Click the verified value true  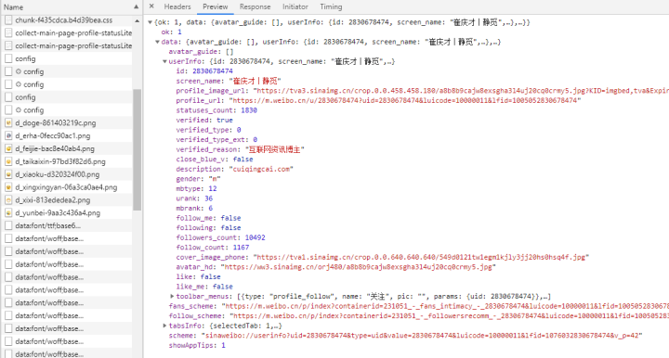[x=225, y=120]
